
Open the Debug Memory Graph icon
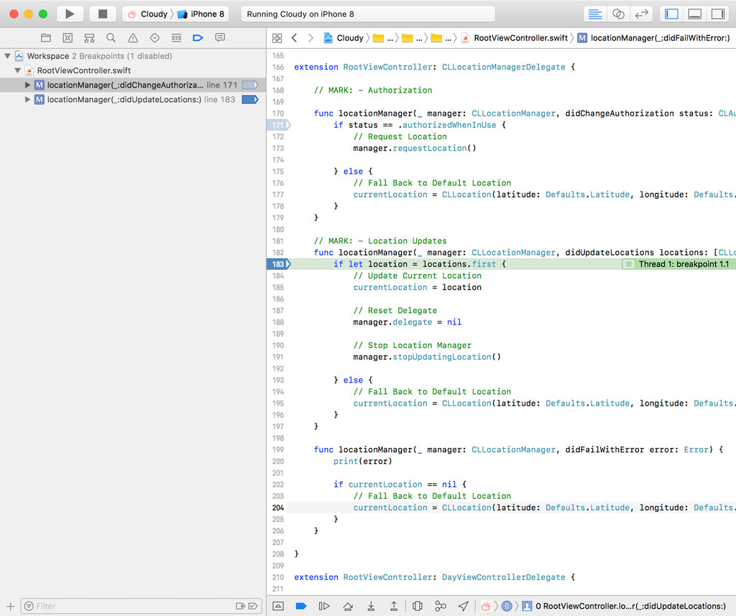441,606
